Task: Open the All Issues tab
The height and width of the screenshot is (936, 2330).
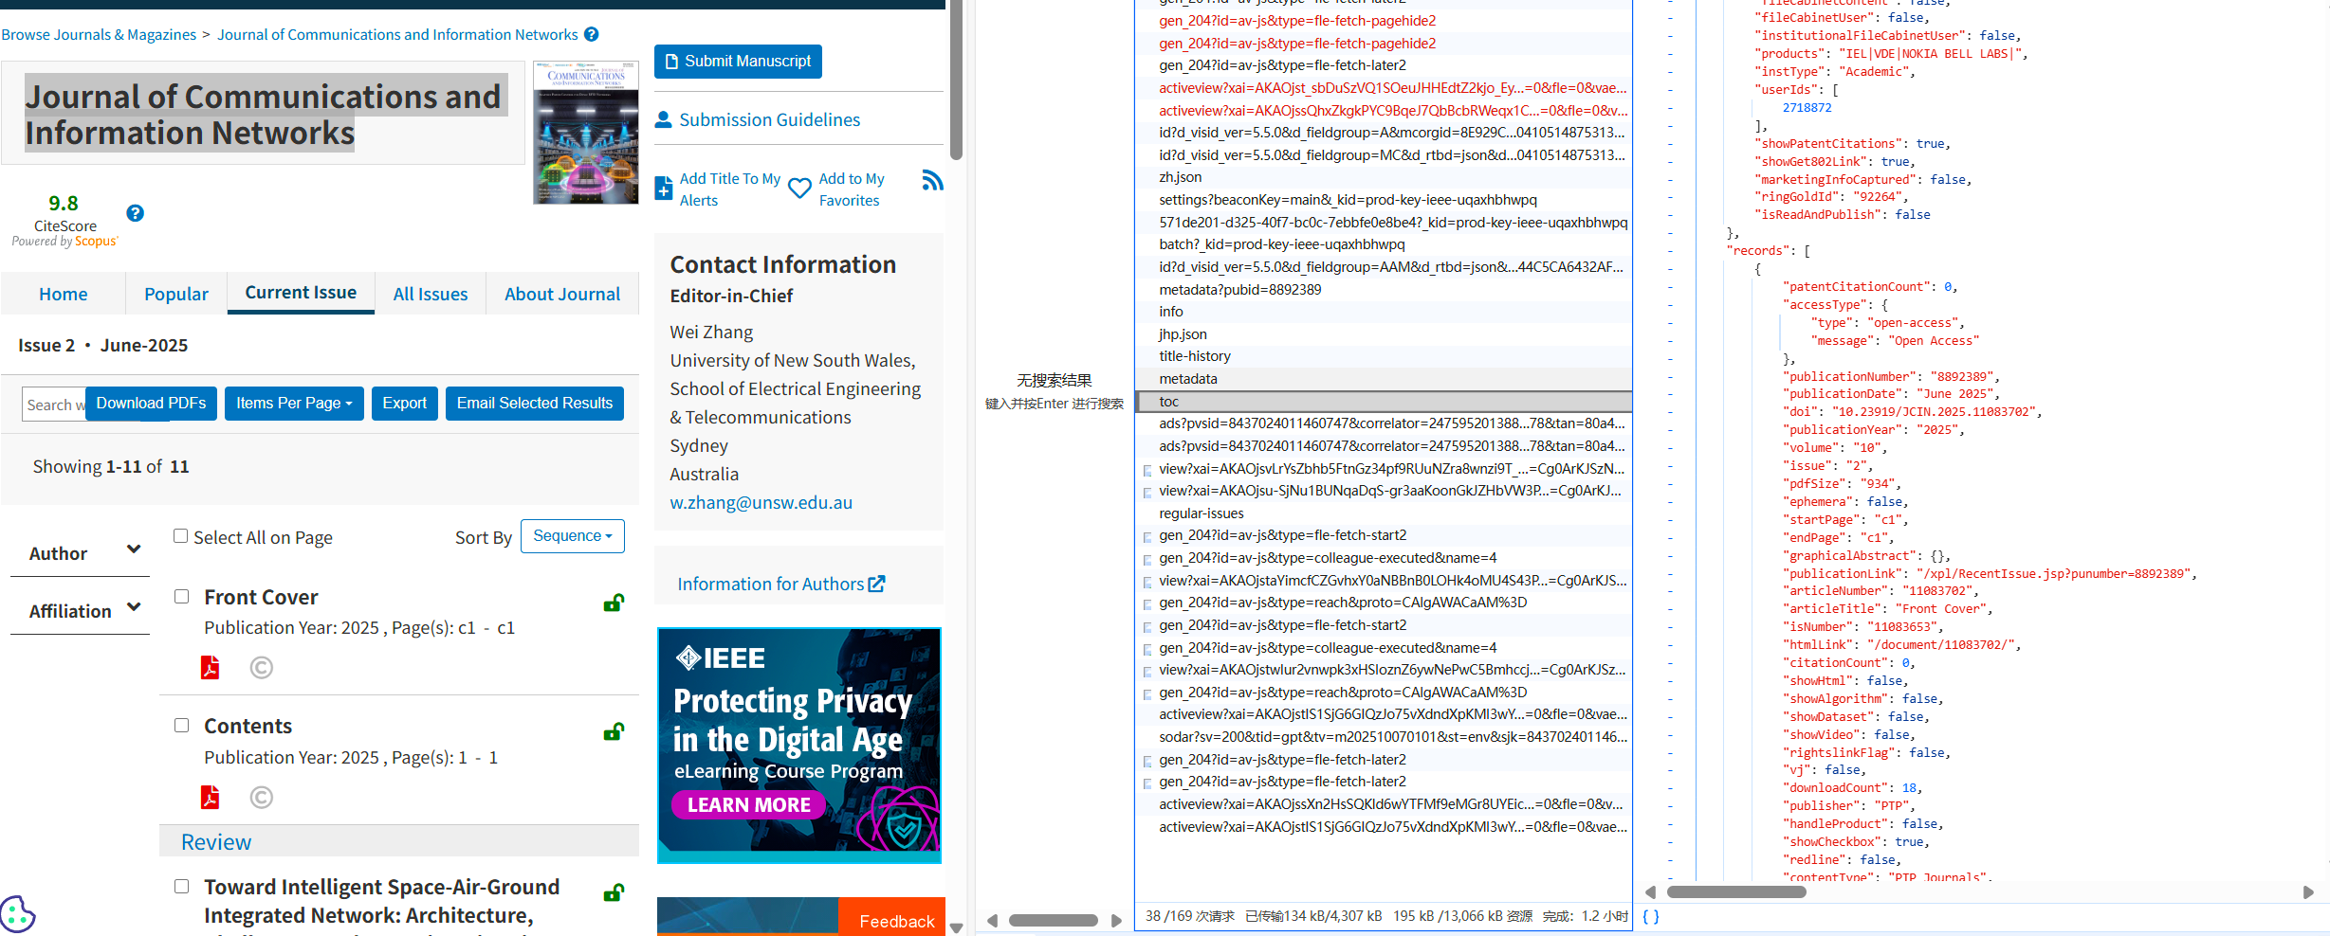Action: click(x=431, y=294)
